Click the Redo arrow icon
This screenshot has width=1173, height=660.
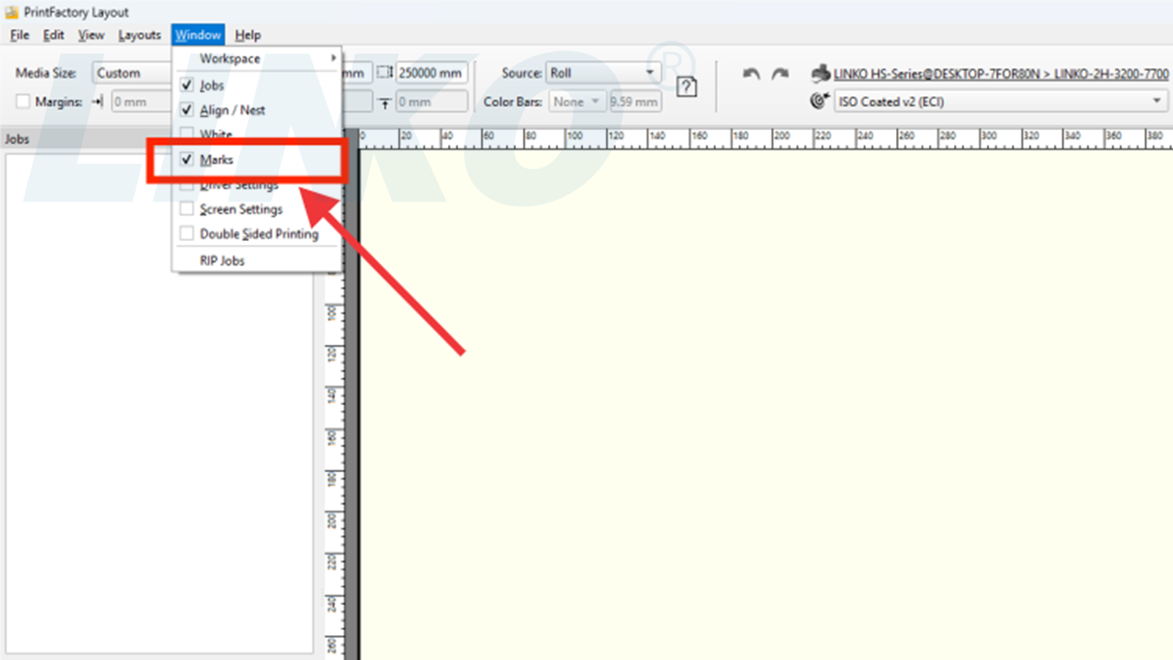[x=780, y=74]
